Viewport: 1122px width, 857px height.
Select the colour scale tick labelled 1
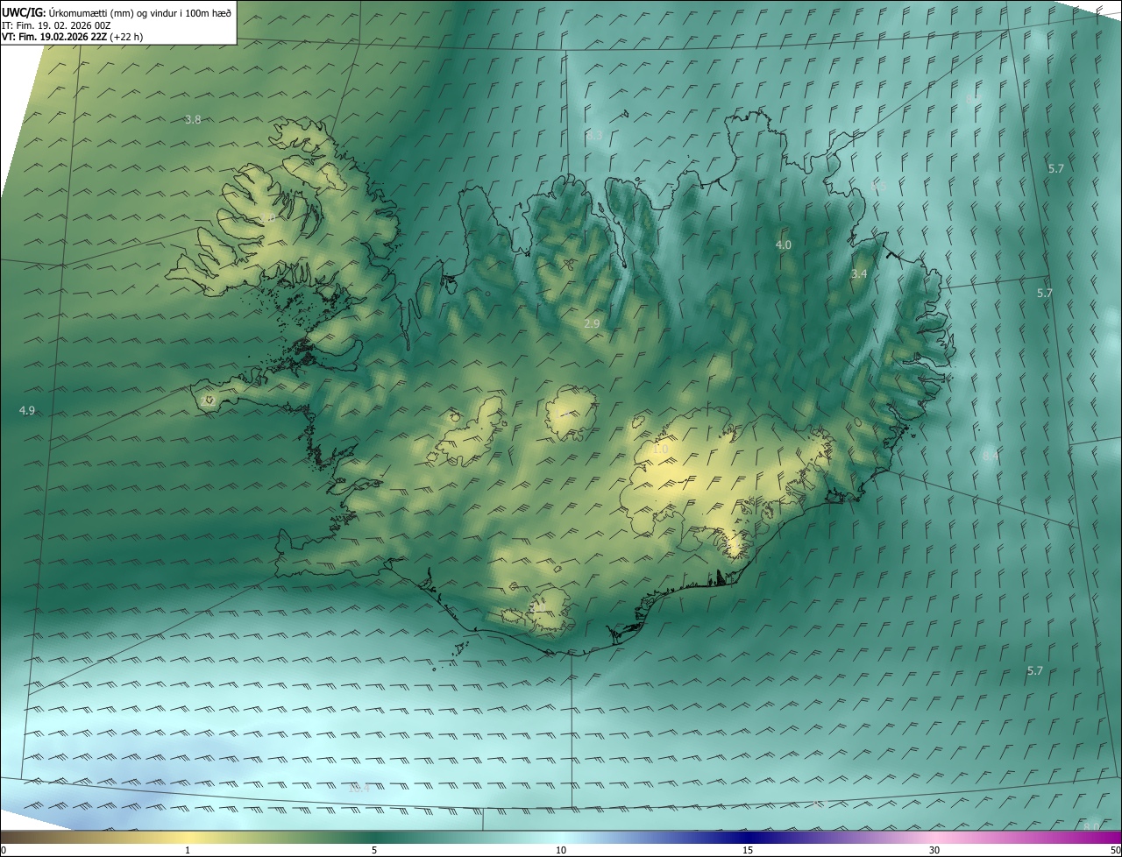click(188, 850)
